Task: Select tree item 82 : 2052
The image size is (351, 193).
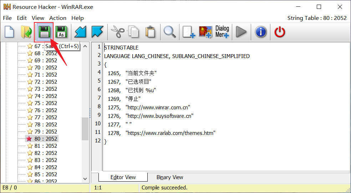Action: (46, 153)
